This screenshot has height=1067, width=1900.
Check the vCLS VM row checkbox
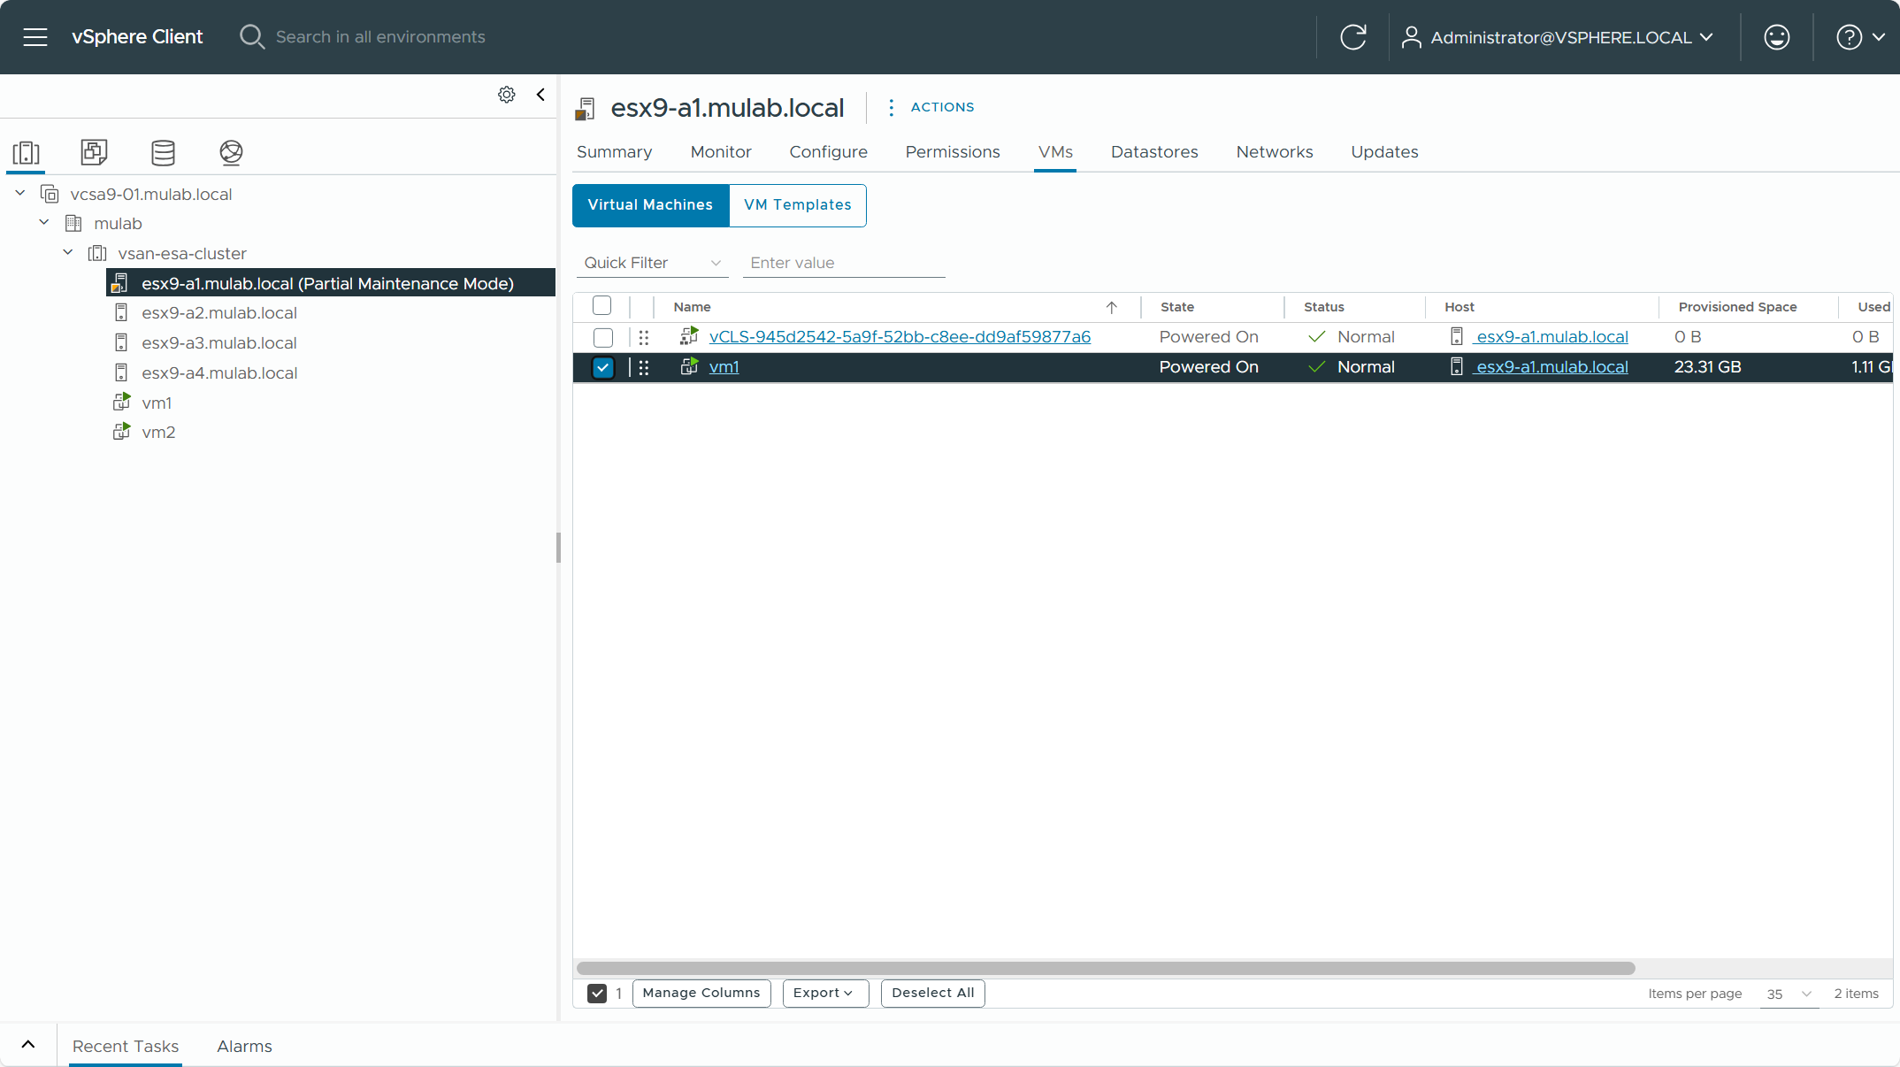(602, 337)
